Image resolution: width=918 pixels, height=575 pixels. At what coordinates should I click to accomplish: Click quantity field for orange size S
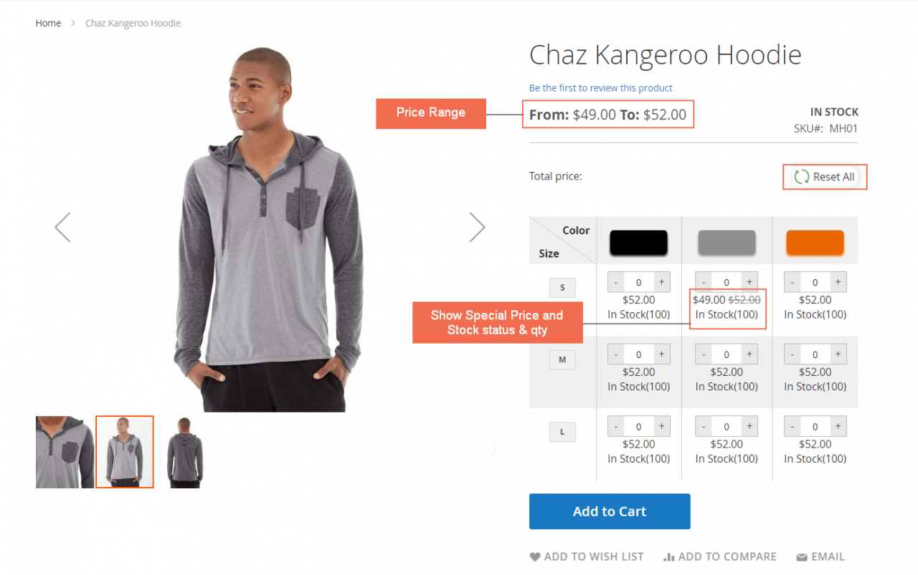point(815,282)
